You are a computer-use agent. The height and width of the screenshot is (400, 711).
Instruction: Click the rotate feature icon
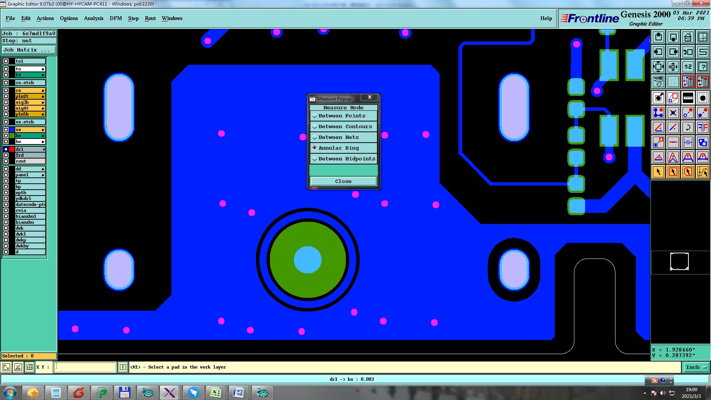tap(688, 127)
